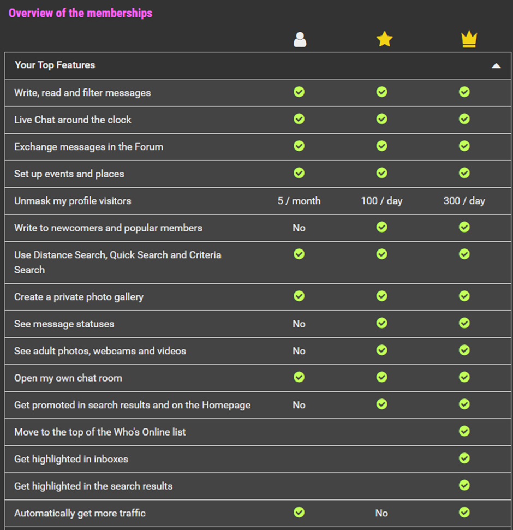Click crown checkmark for Move to top of Who's Online

[464, 431]
